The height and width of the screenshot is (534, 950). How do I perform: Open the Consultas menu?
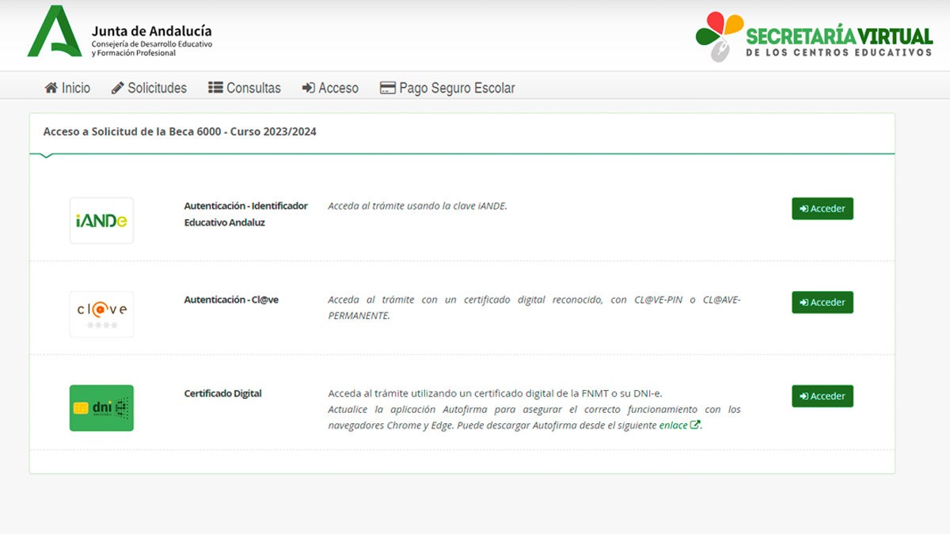(244, 88)
